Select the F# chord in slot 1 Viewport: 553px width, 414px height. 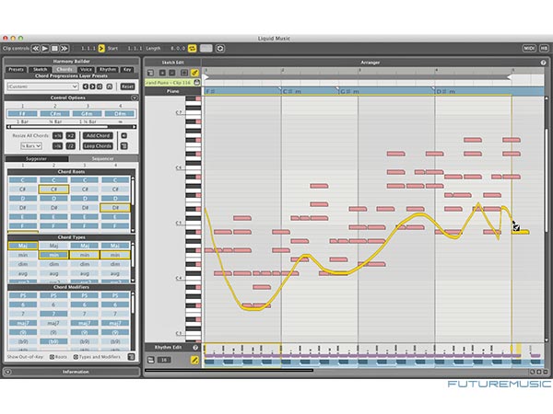coord(22,114)
